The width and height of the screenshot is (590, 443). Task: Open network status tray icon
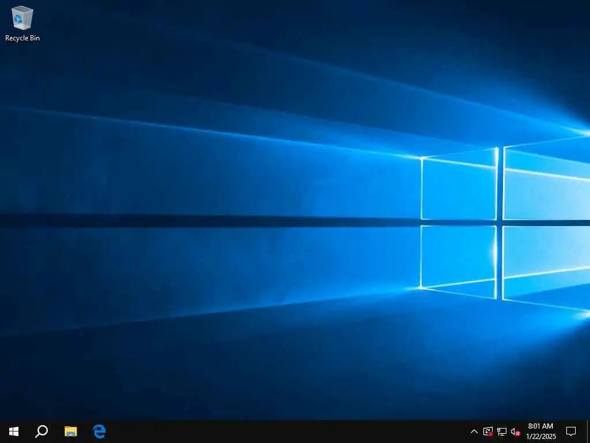click(x=502, y=431)
